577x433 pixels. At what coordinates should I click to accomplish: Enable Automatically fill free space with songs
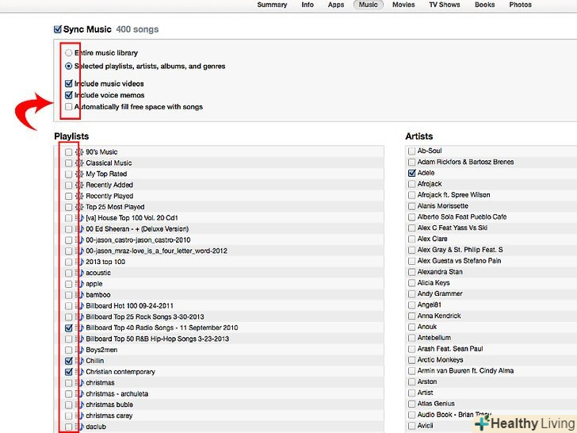pos(68,107)
